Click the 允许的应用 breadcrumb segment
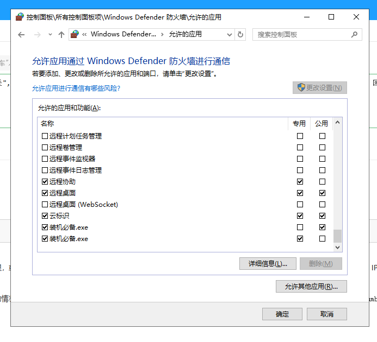Image resolution: width=377 pixels, height=342 pixels. [x=186, y=34]
